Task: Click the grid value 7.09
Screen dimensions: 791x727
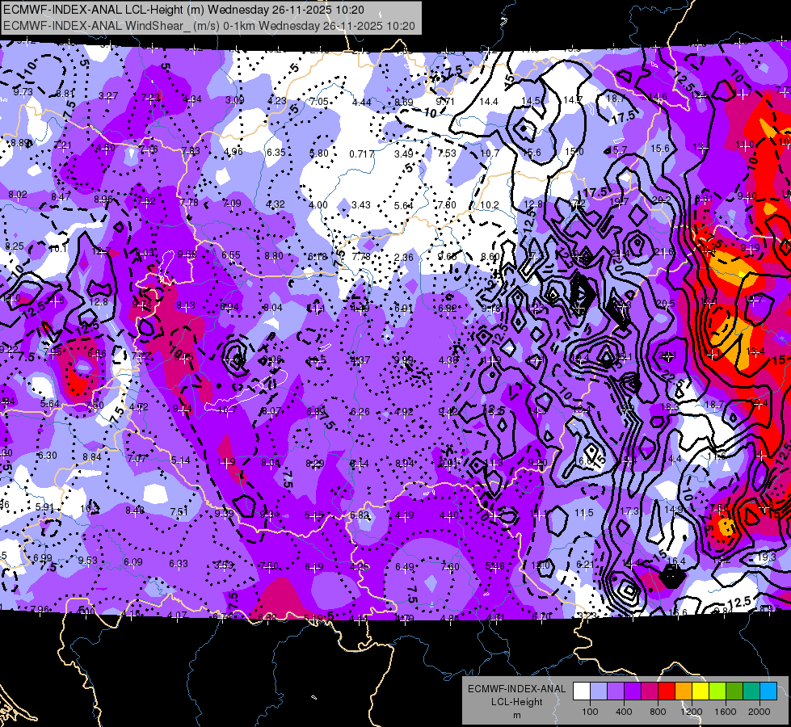Action: [x=232, y=204]
